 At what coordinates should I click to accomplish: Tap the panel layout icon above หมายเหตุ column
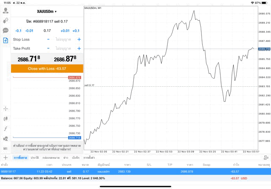[266, 157]
